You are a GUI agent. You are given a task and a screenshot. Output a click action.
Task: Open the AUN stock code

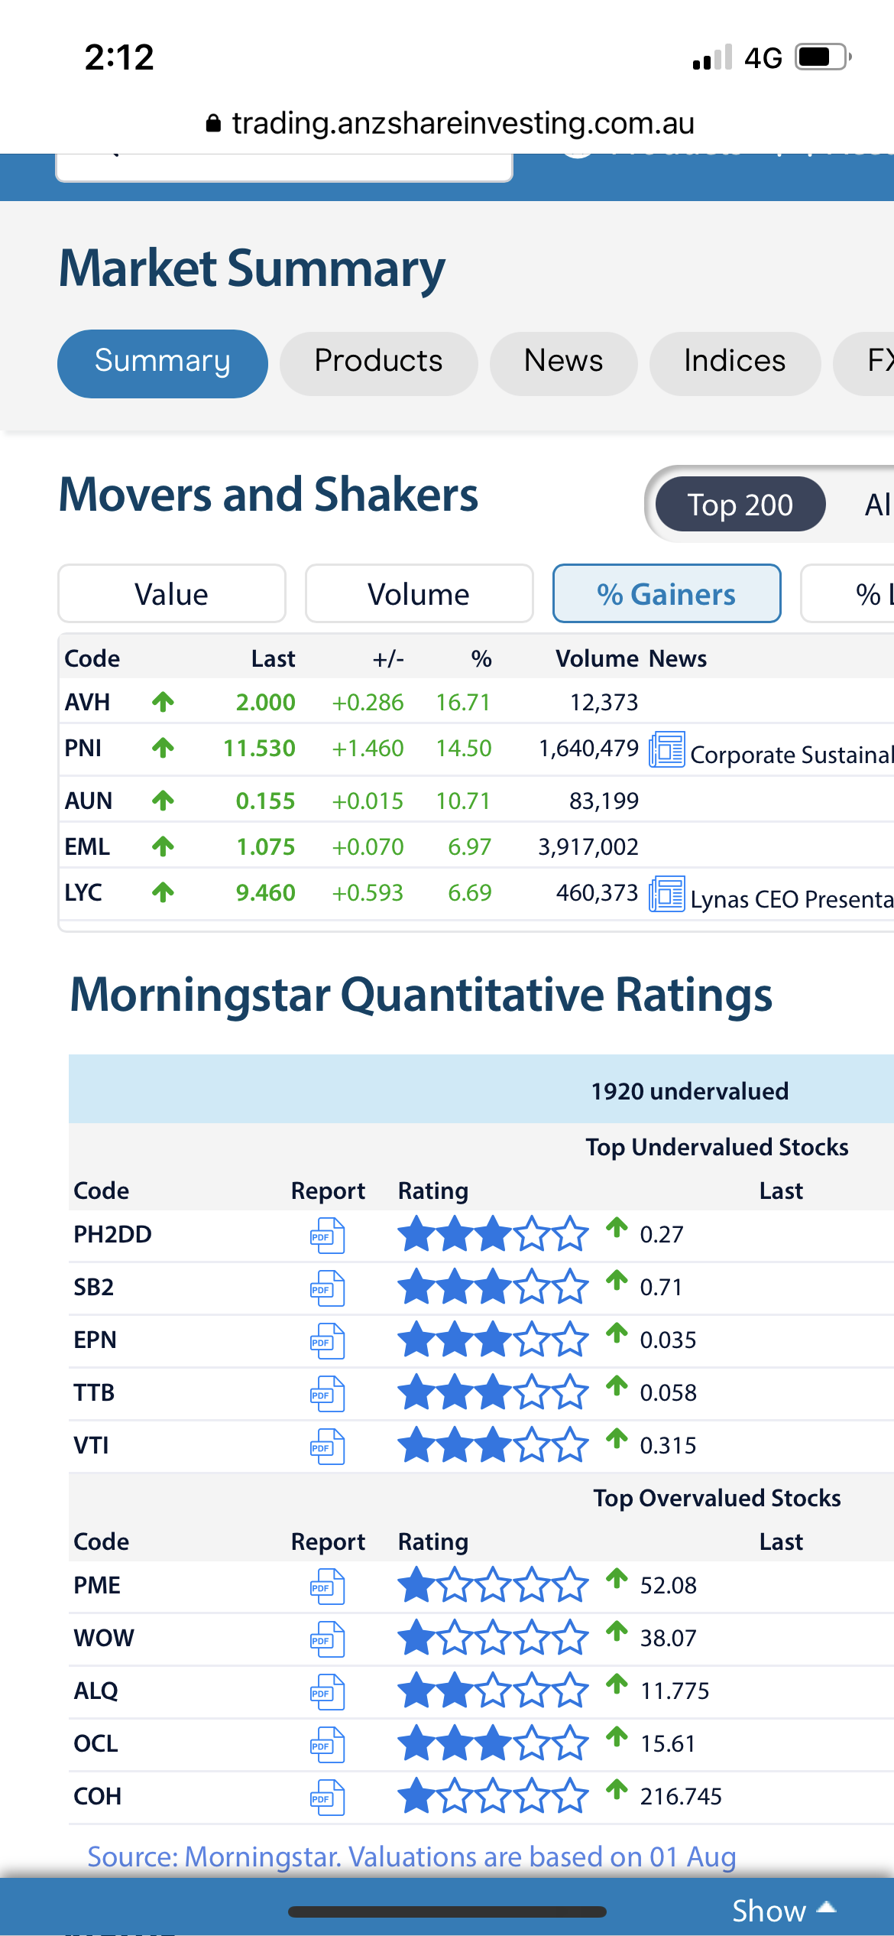coord(89,801)
